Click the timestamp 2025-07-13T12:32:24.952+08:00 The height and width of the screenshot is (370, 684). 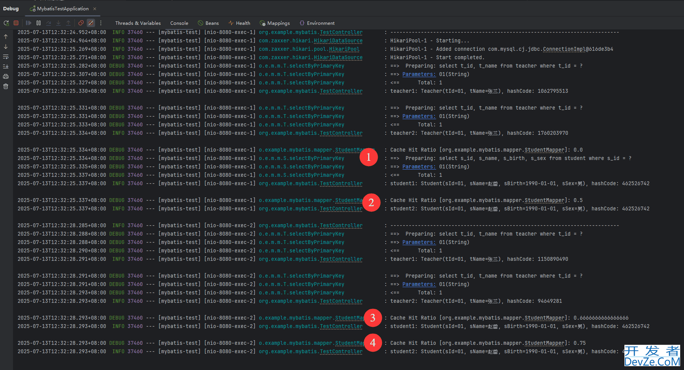tap(62, 32)
